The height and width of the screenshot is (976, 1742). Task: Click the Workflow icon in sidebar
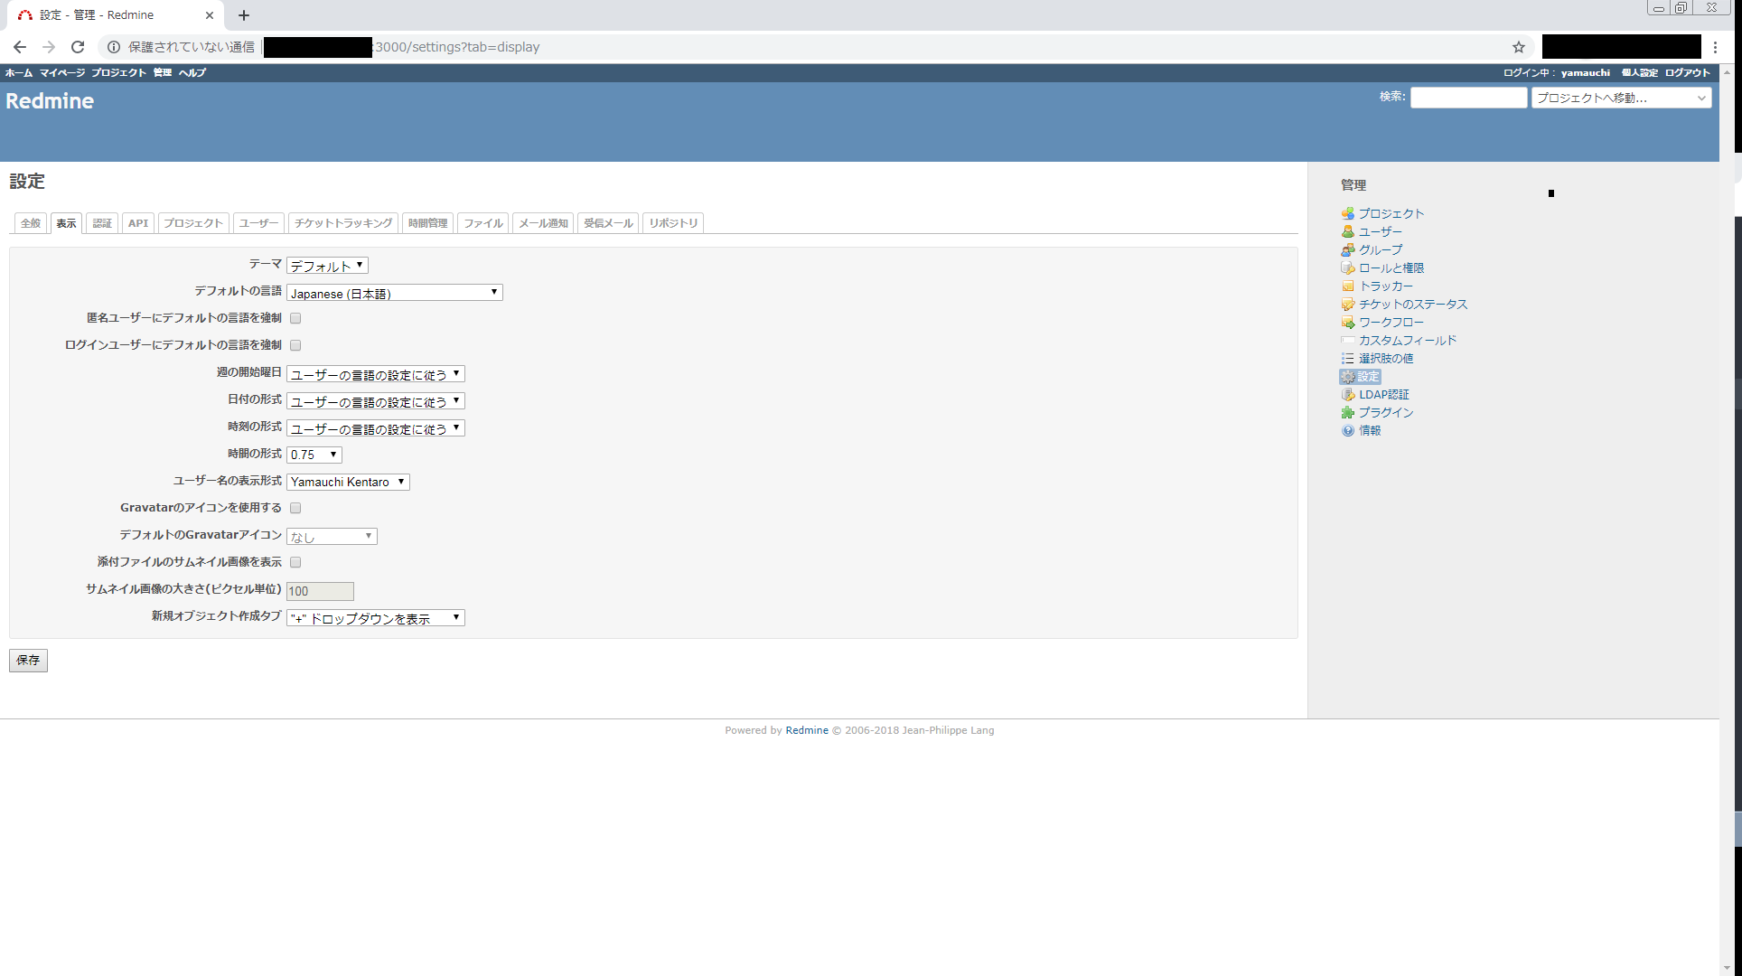pyautogui.click(x=1347, y=322)
